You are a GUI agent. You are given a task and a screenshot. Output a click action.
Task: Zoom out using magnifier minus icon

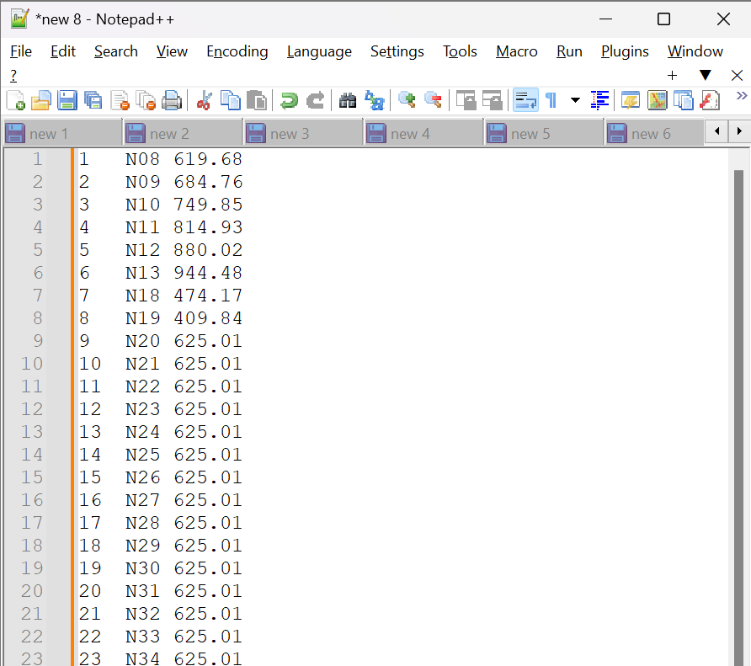click(433, 99)
